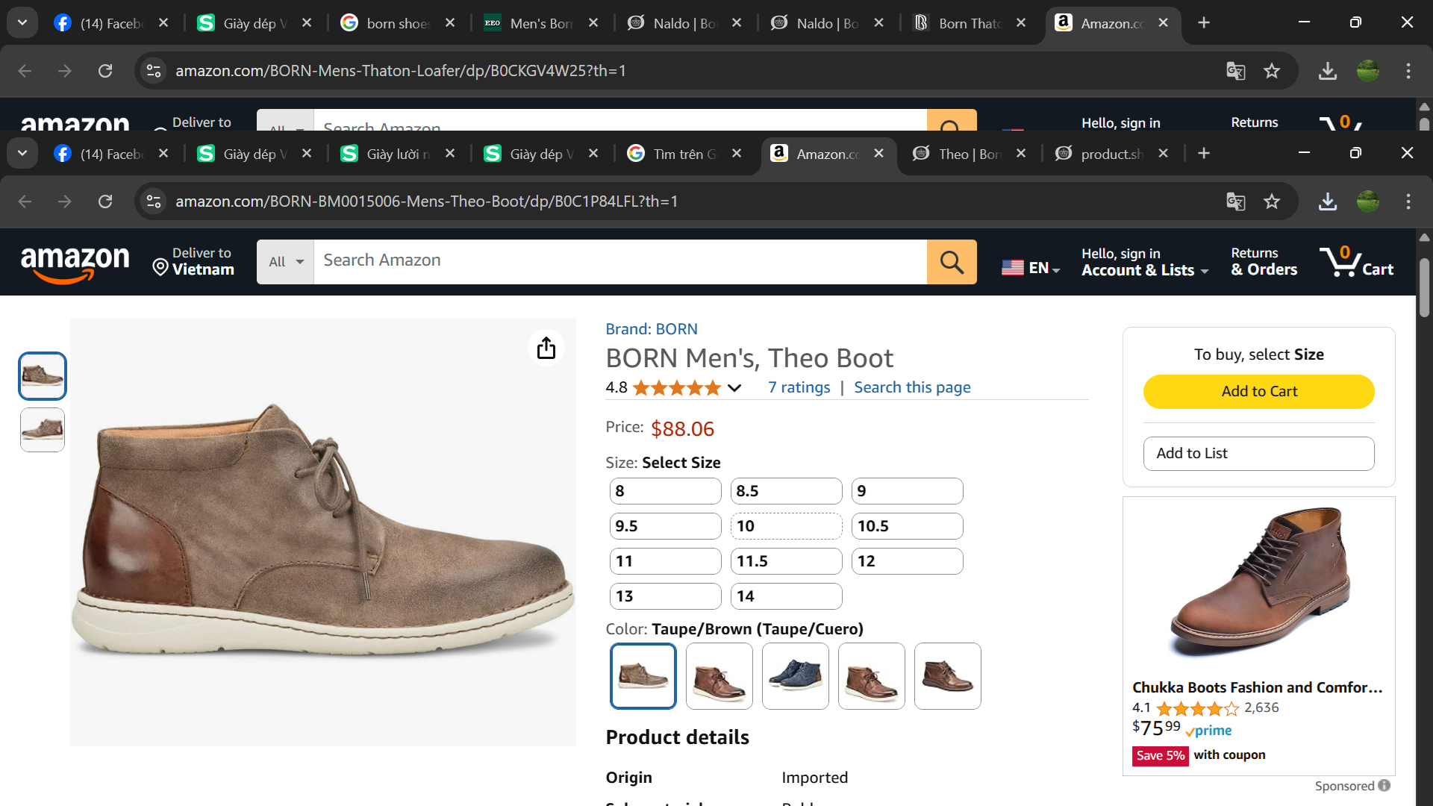Select size 10.5
The image size is (1433, 806).
click(x=907, y=526)
